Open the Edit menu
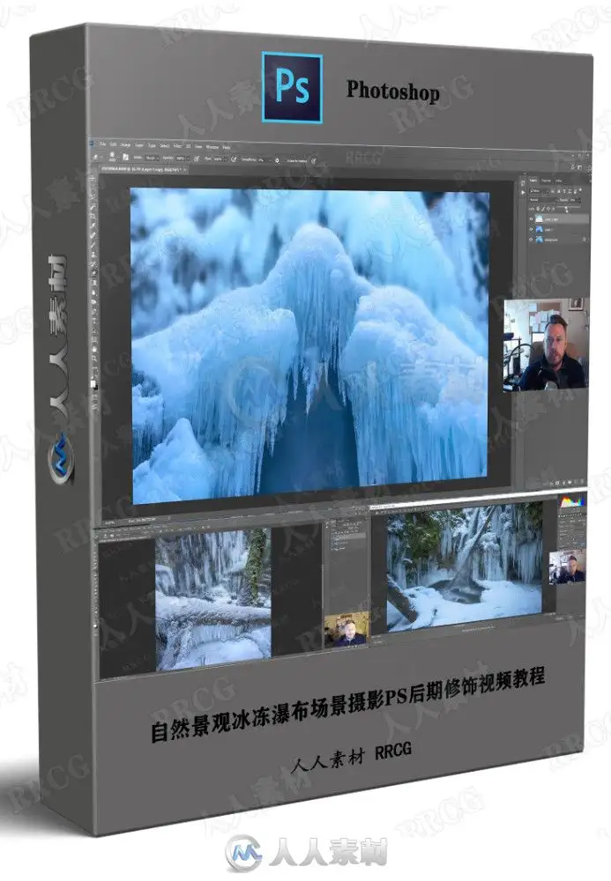The image size is (611, 881). tap(113, 145)
